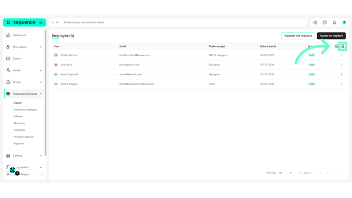Click the Employés (4) tab heading
Screen dimensions: 352x198
pos(63,36)
